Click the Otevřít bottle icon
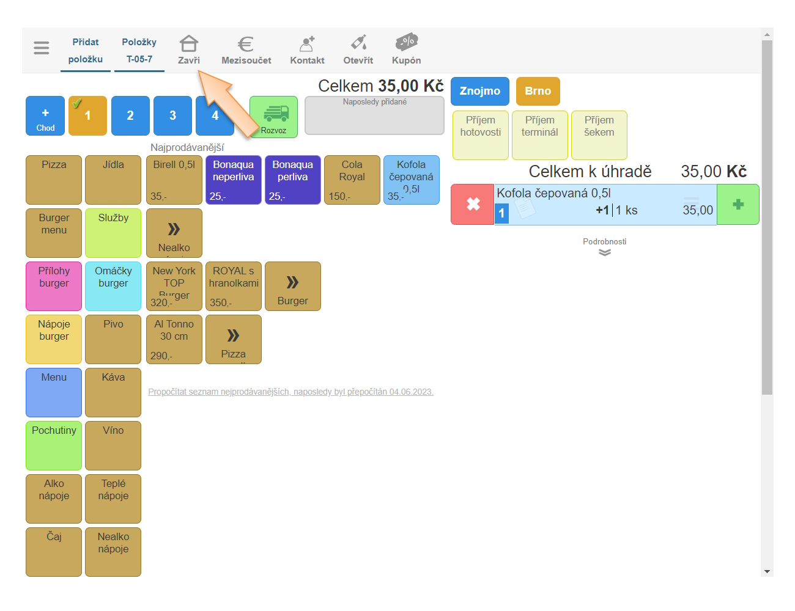The height and width of the screenshot is (611, 795). tap(358, 43)
